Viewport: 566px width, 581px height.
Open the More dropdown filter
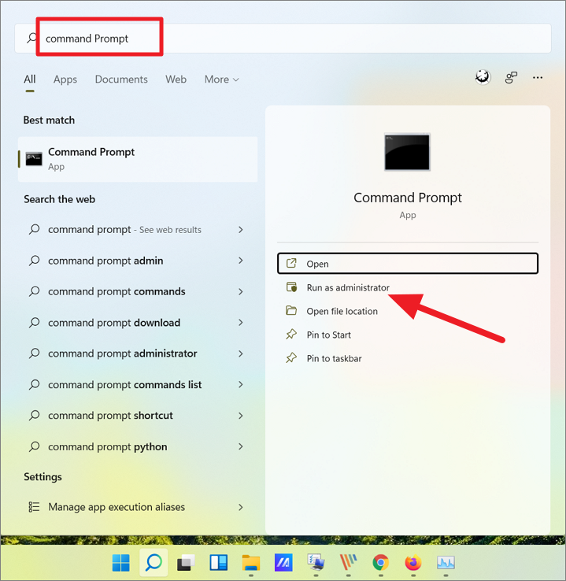click(221, 80)
